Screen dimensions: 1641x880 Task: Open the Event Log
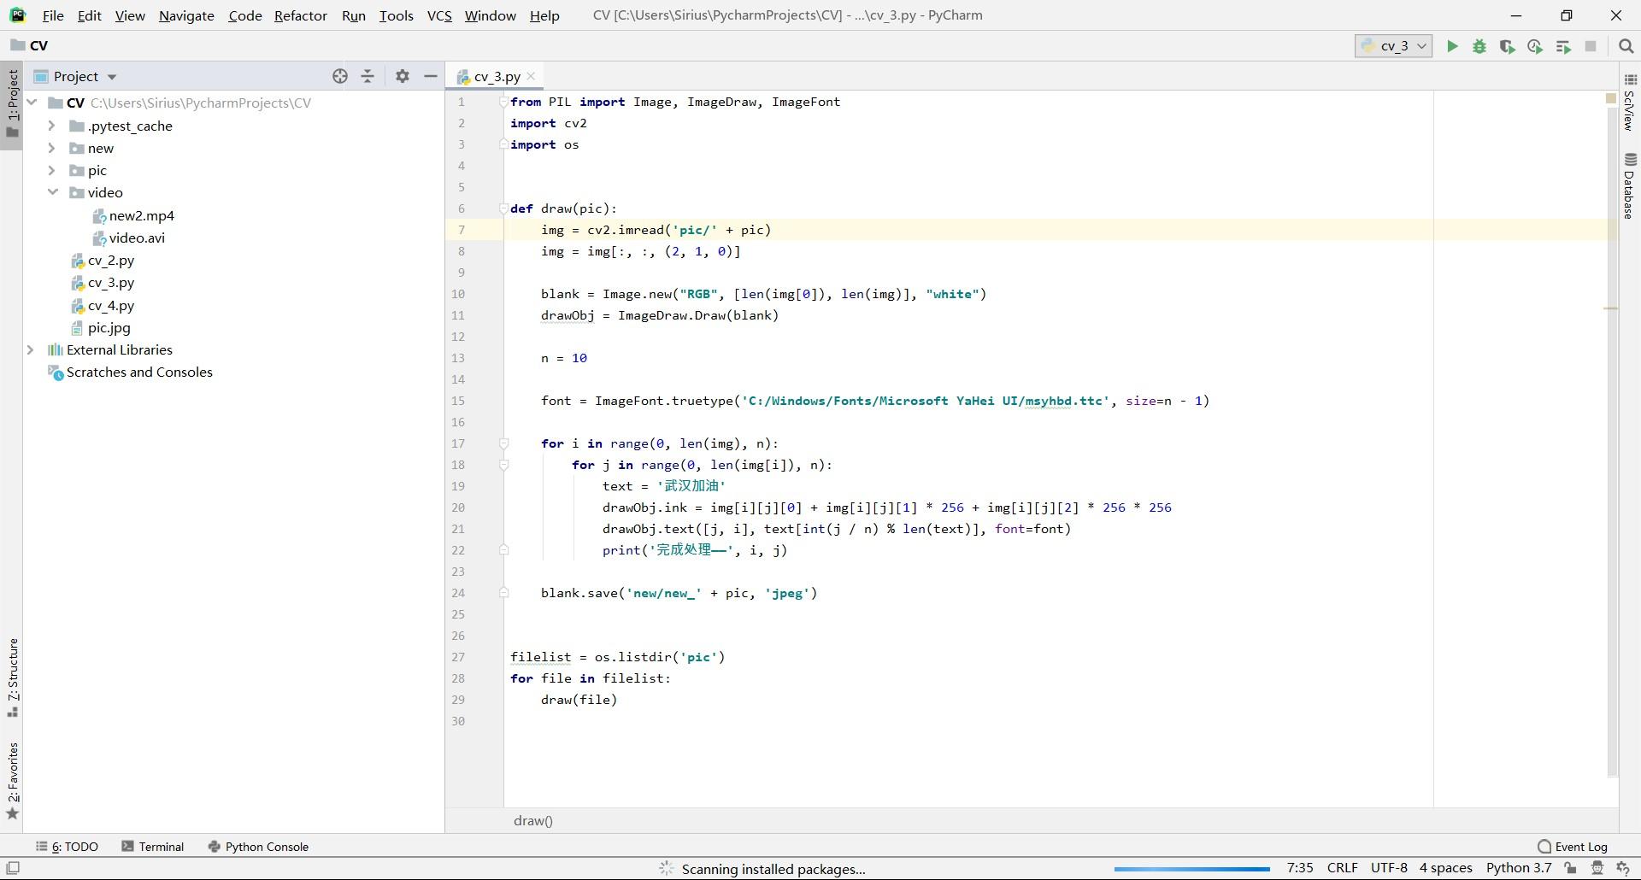tap(1573, 847)
